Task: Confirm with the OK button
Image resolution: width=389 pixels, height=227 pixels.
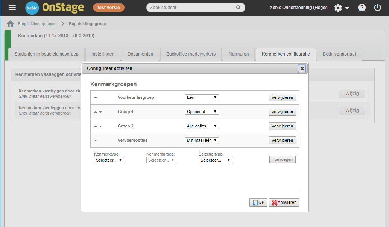Action: [258, 203]
